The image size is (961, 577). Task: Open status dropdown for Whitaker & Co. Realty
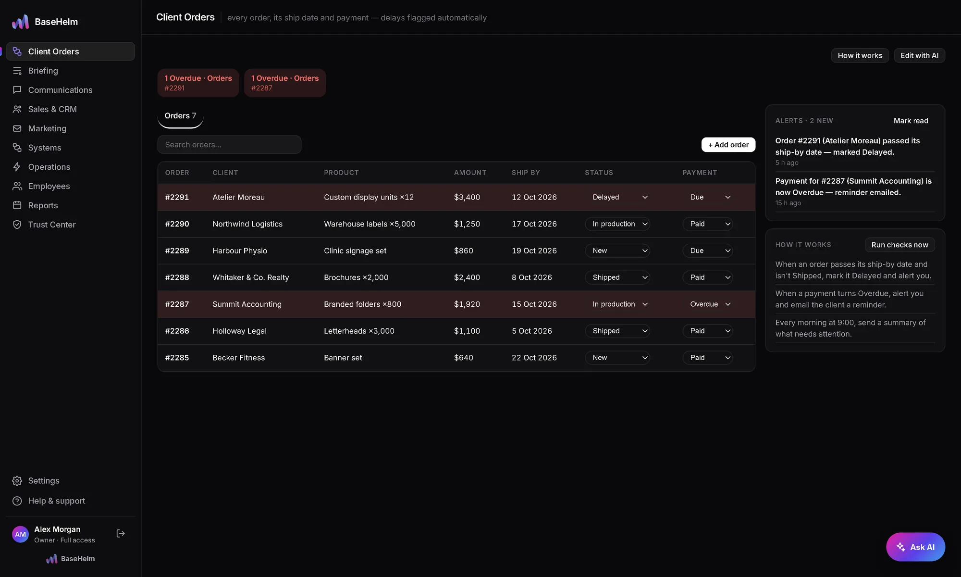[x=617, y=277]
